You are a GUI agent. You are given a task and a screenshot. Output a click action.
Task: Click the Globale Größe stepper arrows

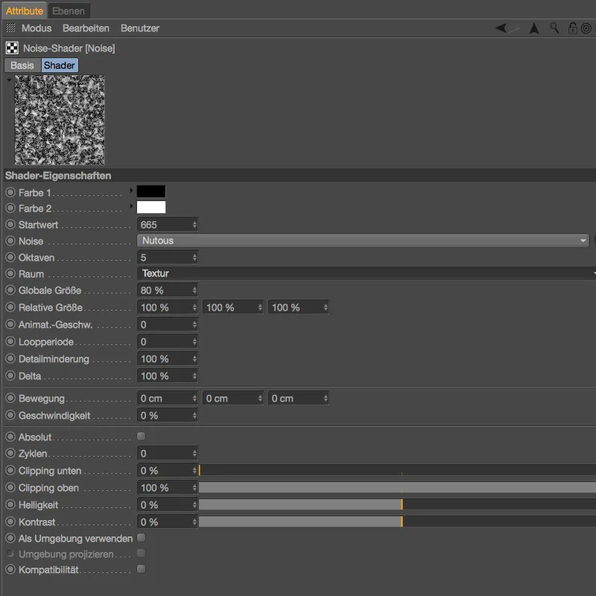point(194,291)
